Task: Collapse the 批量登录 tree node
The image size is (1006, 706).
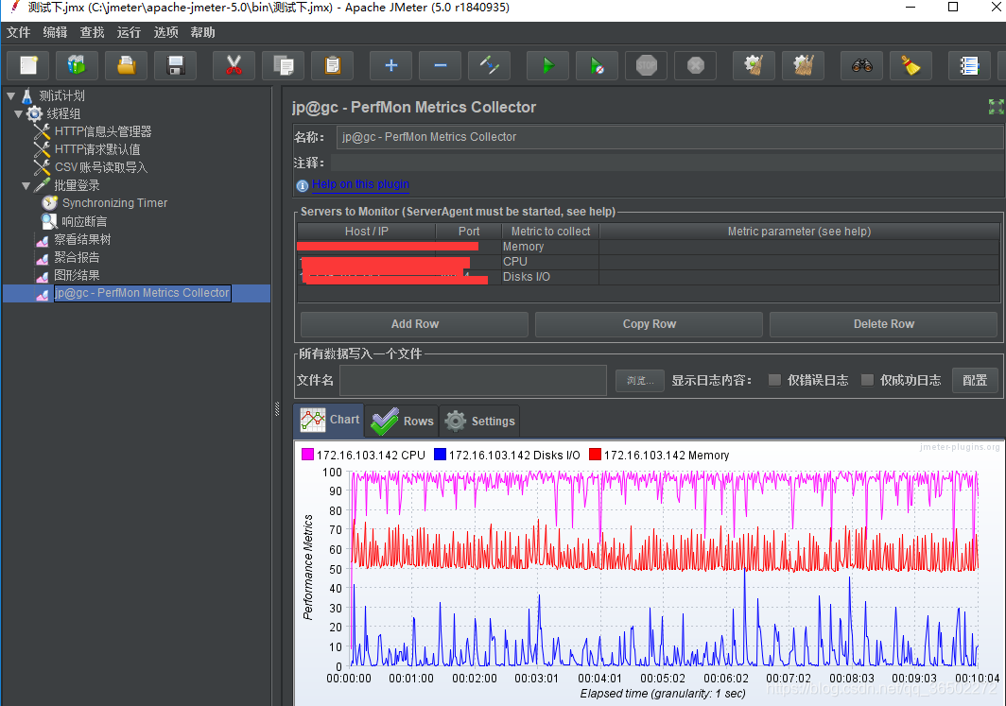Action: [26, 186]
